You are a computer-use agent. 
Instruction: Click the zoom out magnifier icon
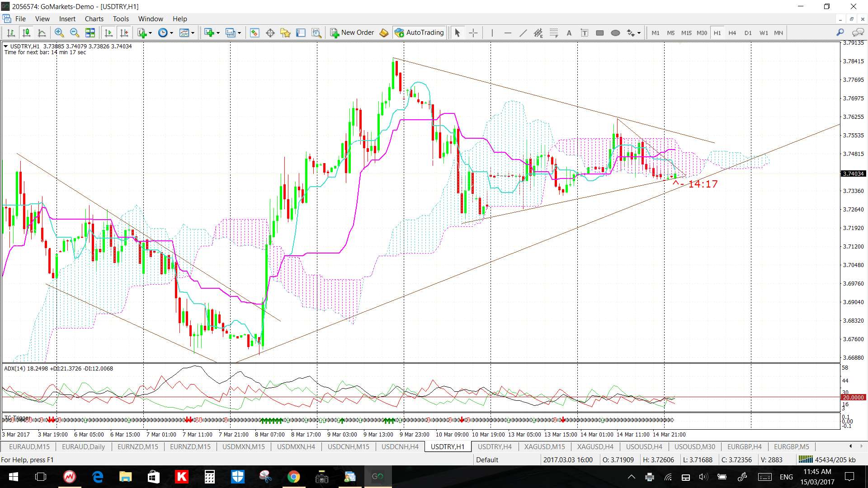click(75, 33)
